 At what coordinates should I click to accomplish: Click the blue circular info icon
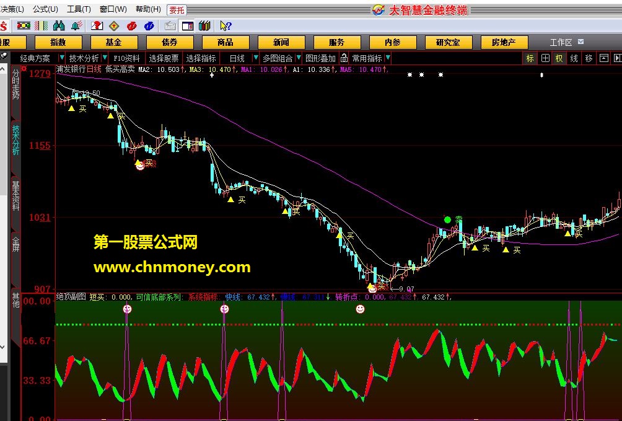(x=149, y=26)
